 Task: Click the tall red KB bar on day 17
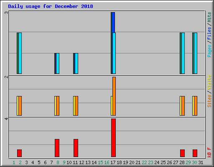point(113,138)
